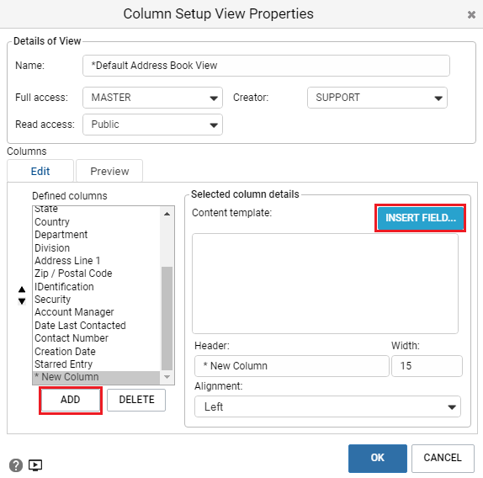
Task: Switch to the Preview tab
Action: click(109, 171)
